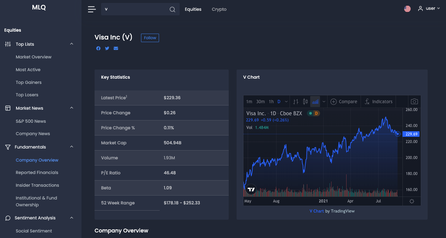This screenshot has height=238, width=446.
Task: Open Company News
Action: pos(33,134)
